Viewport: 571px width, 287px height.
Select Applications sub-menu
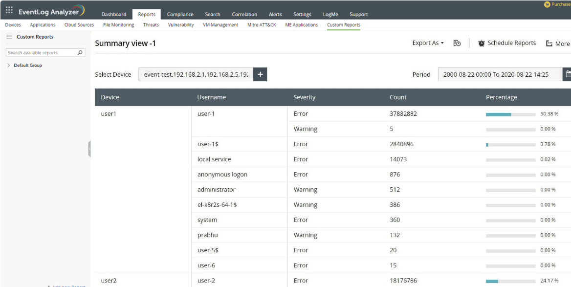[43, 25]
